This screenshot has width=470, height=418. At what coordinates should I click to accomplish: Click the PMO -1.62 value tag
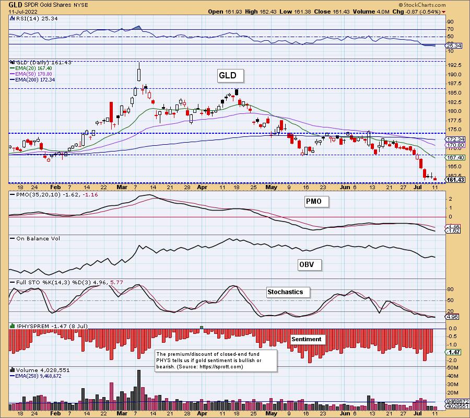click(453, 231)
